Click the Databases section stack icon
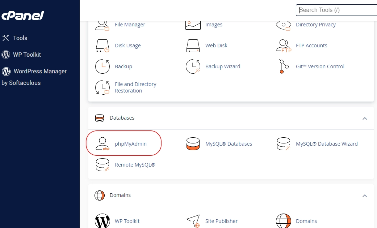Screen dimensions: 377x228 [100, 118]
